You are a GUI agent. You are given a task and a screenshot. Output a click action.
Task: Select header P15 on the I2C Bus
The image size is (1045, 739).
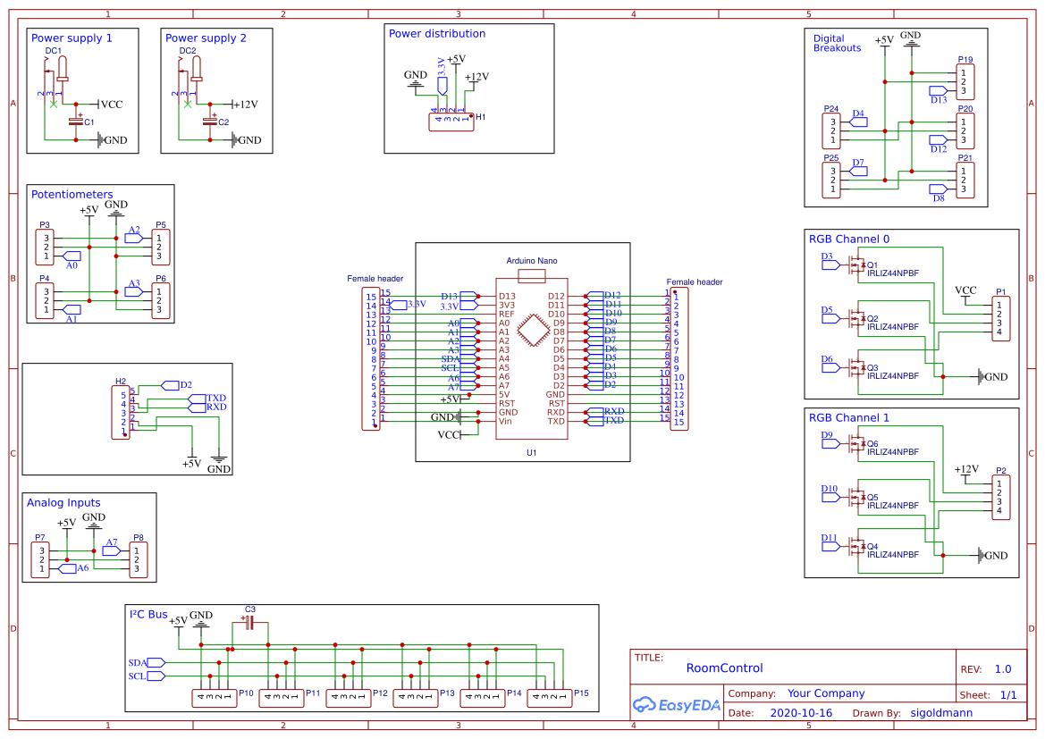550,696
